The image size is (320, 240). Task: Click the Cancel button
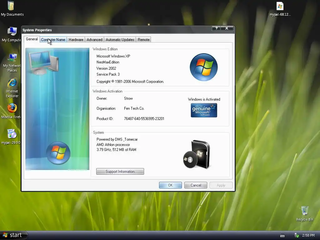tap(196, 185)
